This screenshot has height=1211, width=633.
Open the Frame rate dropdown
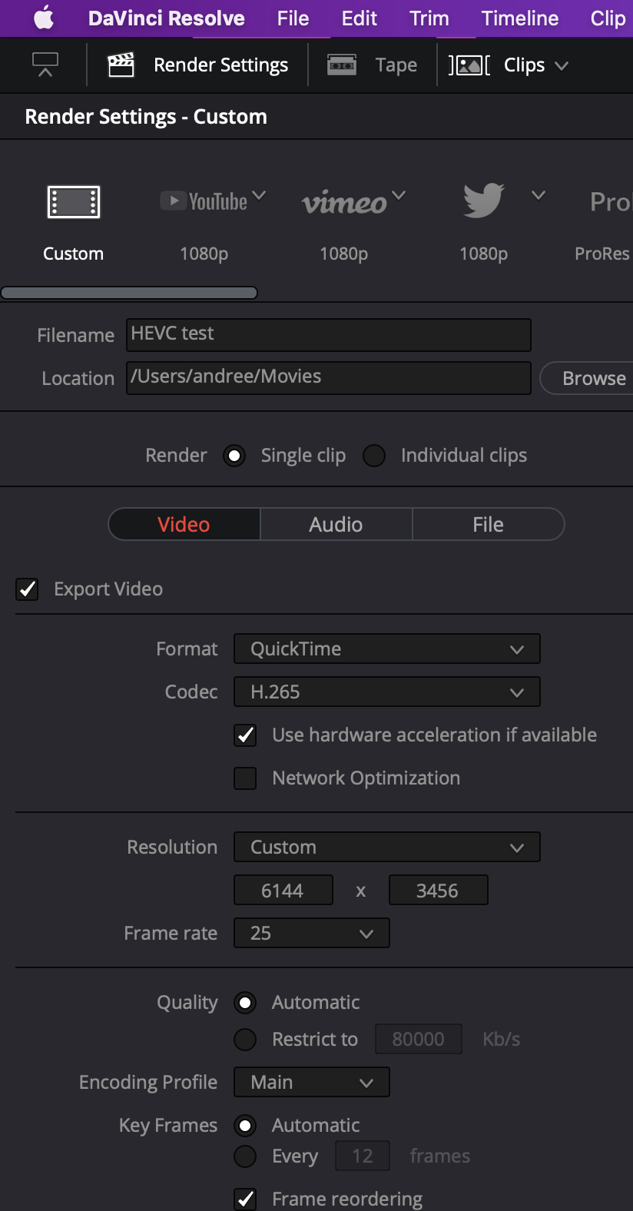pyautogui.click(x=311, y=933)
